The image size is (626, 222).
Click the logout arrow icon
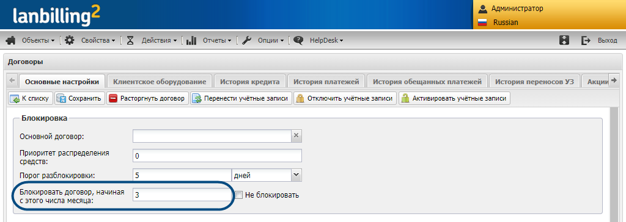coord(586,40)
